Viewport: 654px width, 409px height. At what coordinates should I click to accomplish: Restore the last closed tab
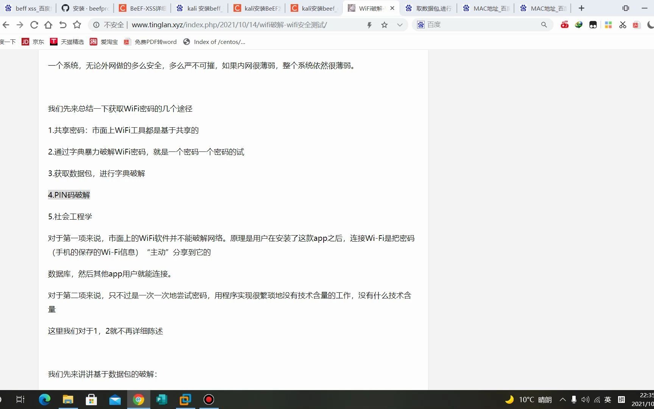tap(63, 25)
